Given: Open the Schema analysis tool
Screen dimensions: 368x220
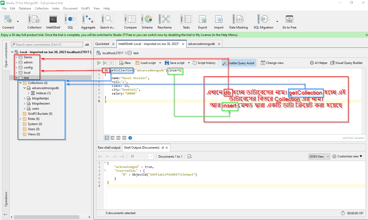Looking at the screenshot, I should [147, 22].
